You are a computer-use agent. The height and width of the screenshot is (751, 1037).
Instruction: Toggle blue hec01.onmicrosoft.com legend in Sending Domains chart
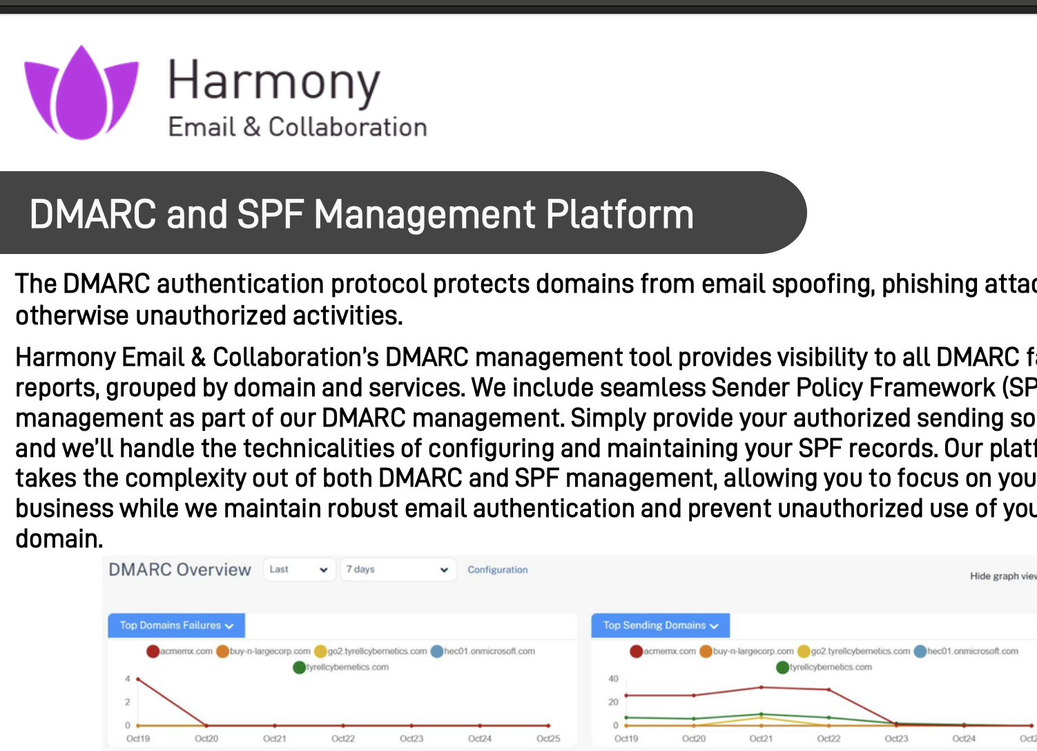pyautogui.click(x=966, y=651)
